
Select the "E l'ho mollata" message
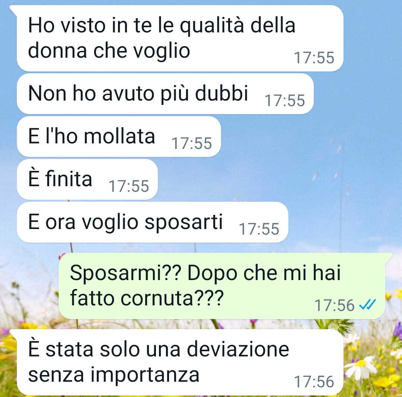(119, 136)
